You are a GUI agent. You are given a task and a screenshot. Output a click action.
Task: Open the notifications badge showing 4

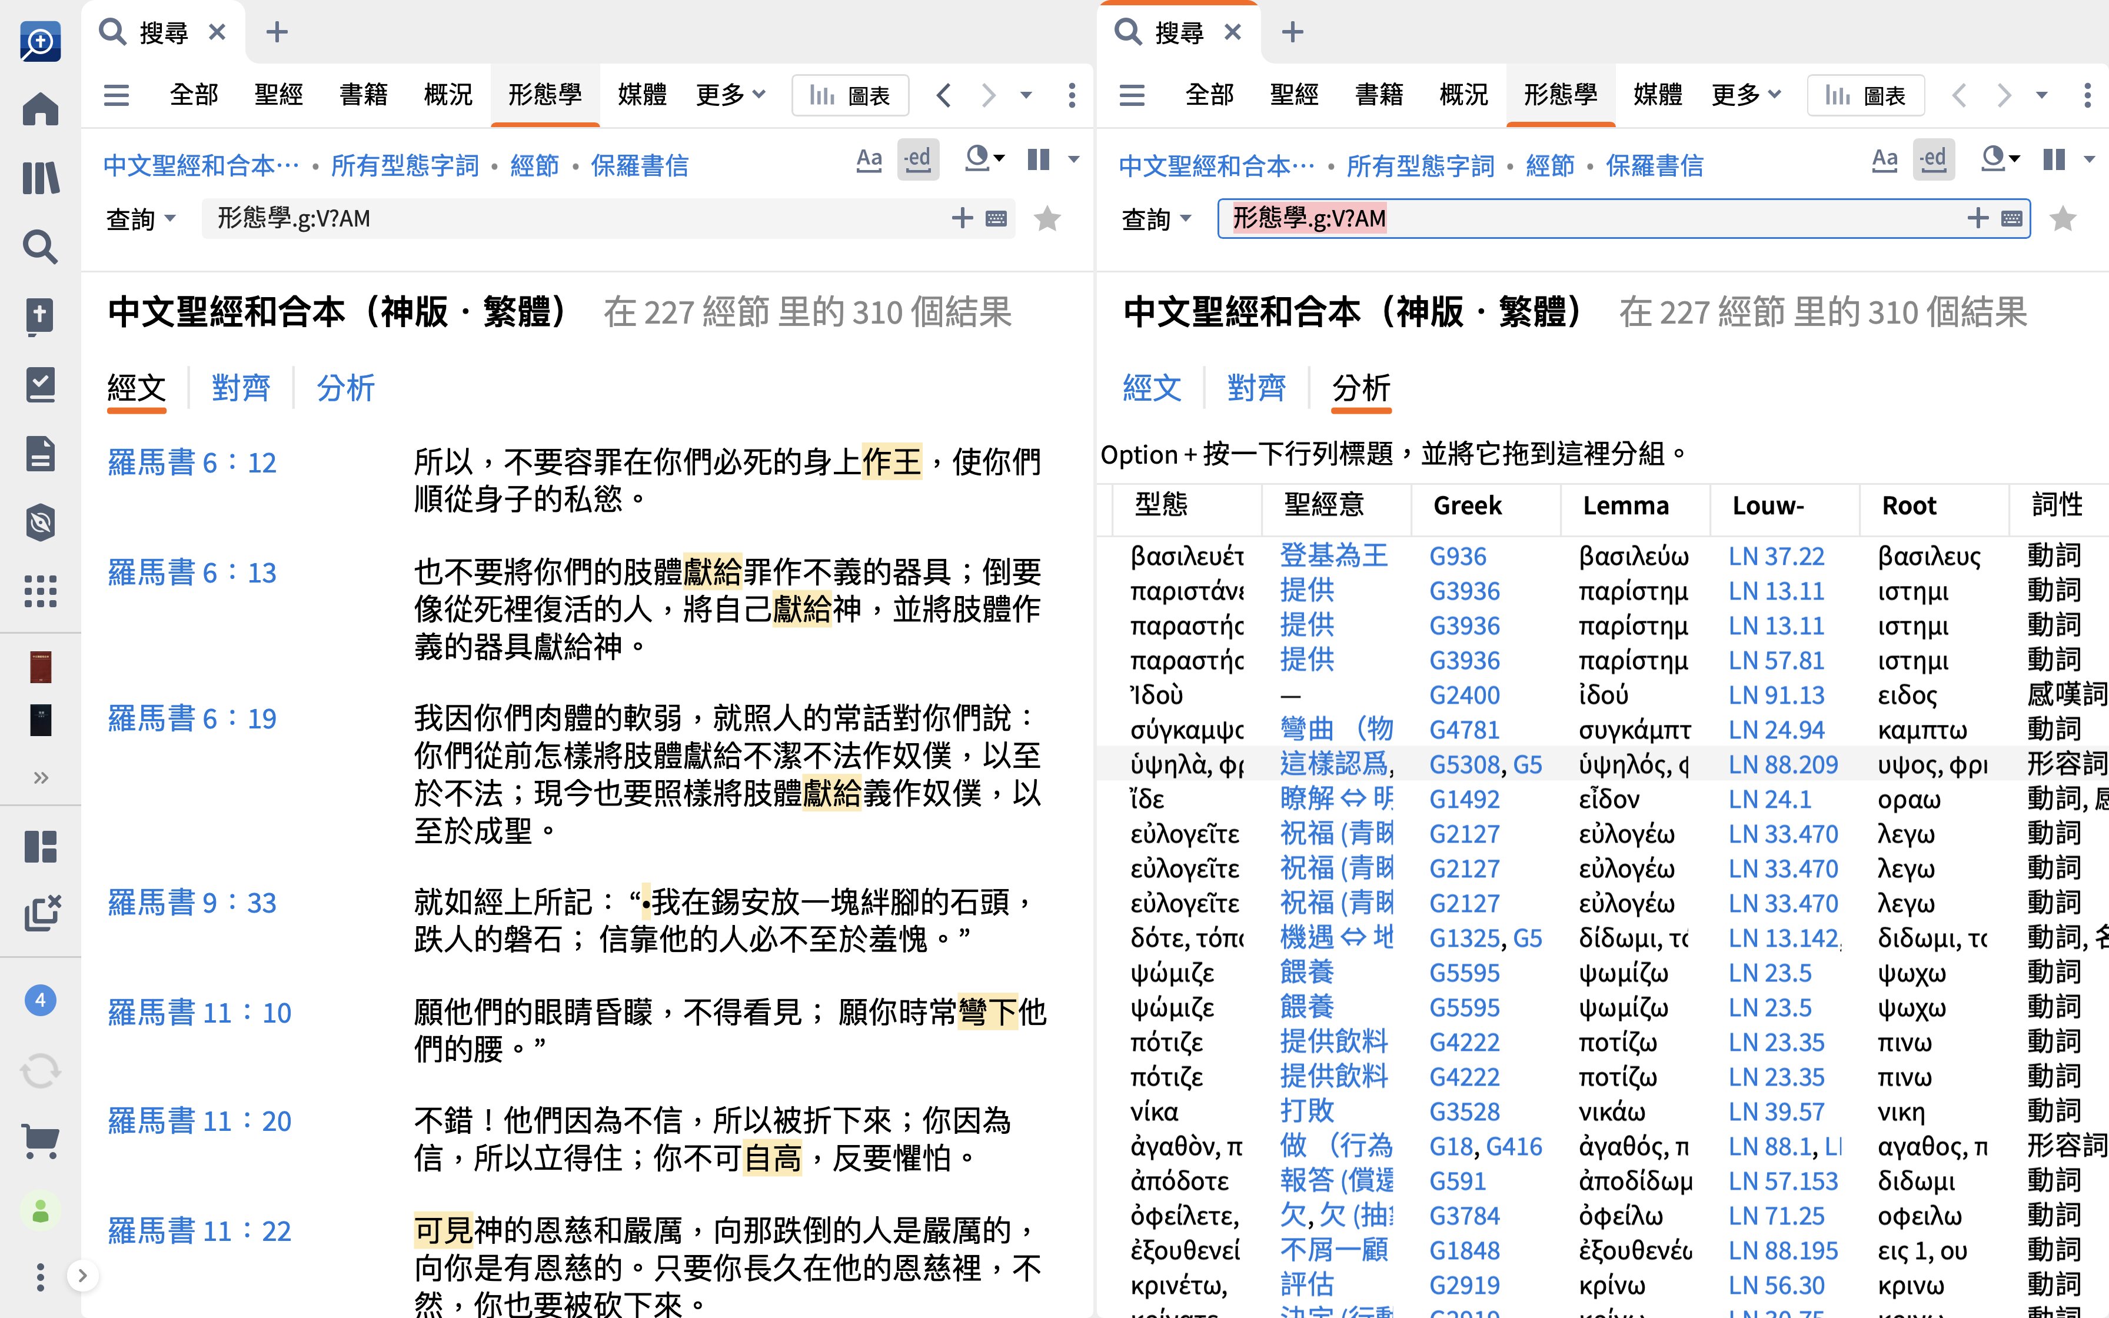[x=40, y=1001]
